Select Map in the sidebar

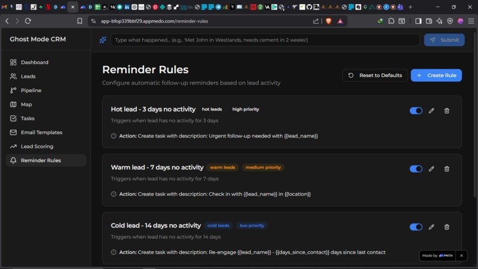[46, 105]
